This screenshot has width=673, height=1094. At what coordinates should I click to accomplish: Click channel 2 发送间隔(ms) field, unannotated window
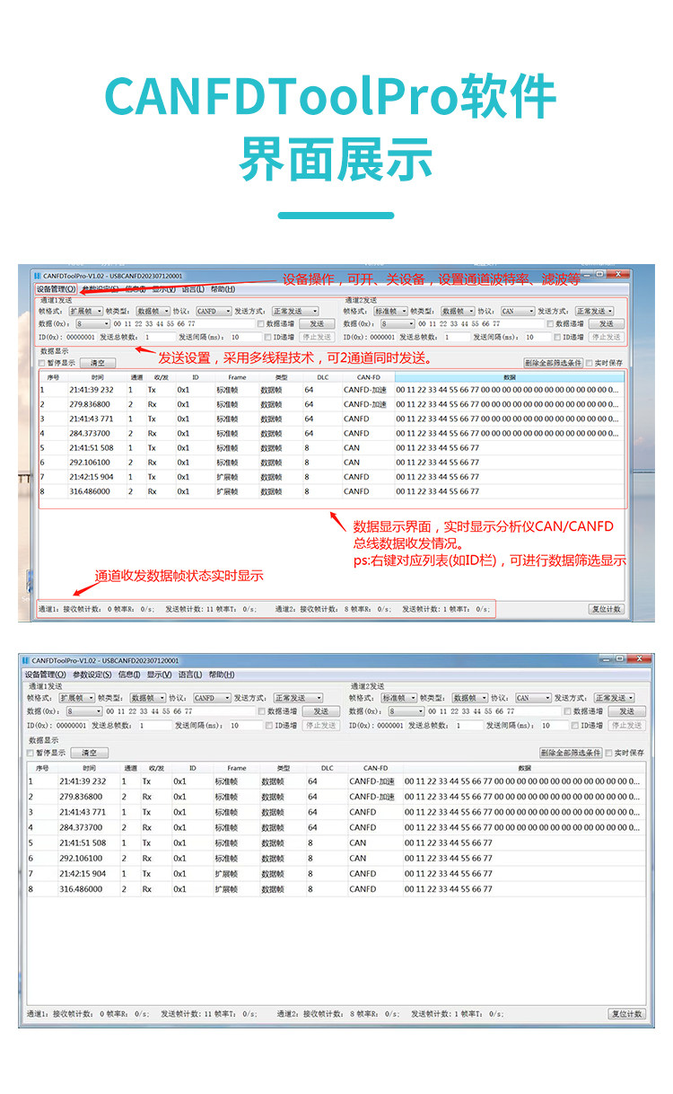click(x=556, y=725)
